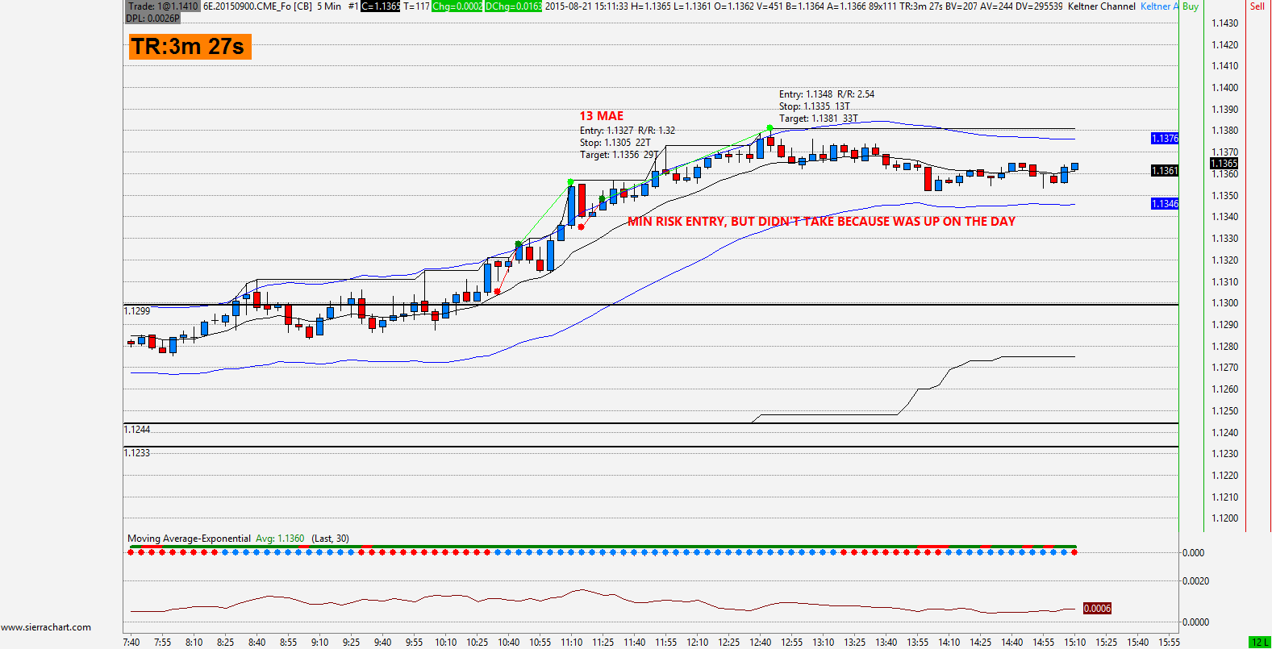The width and height of the screenshot is (1272, 649).
Task: Click the 1.1244 horizontal line label
Action: click(x=137, y=430)
